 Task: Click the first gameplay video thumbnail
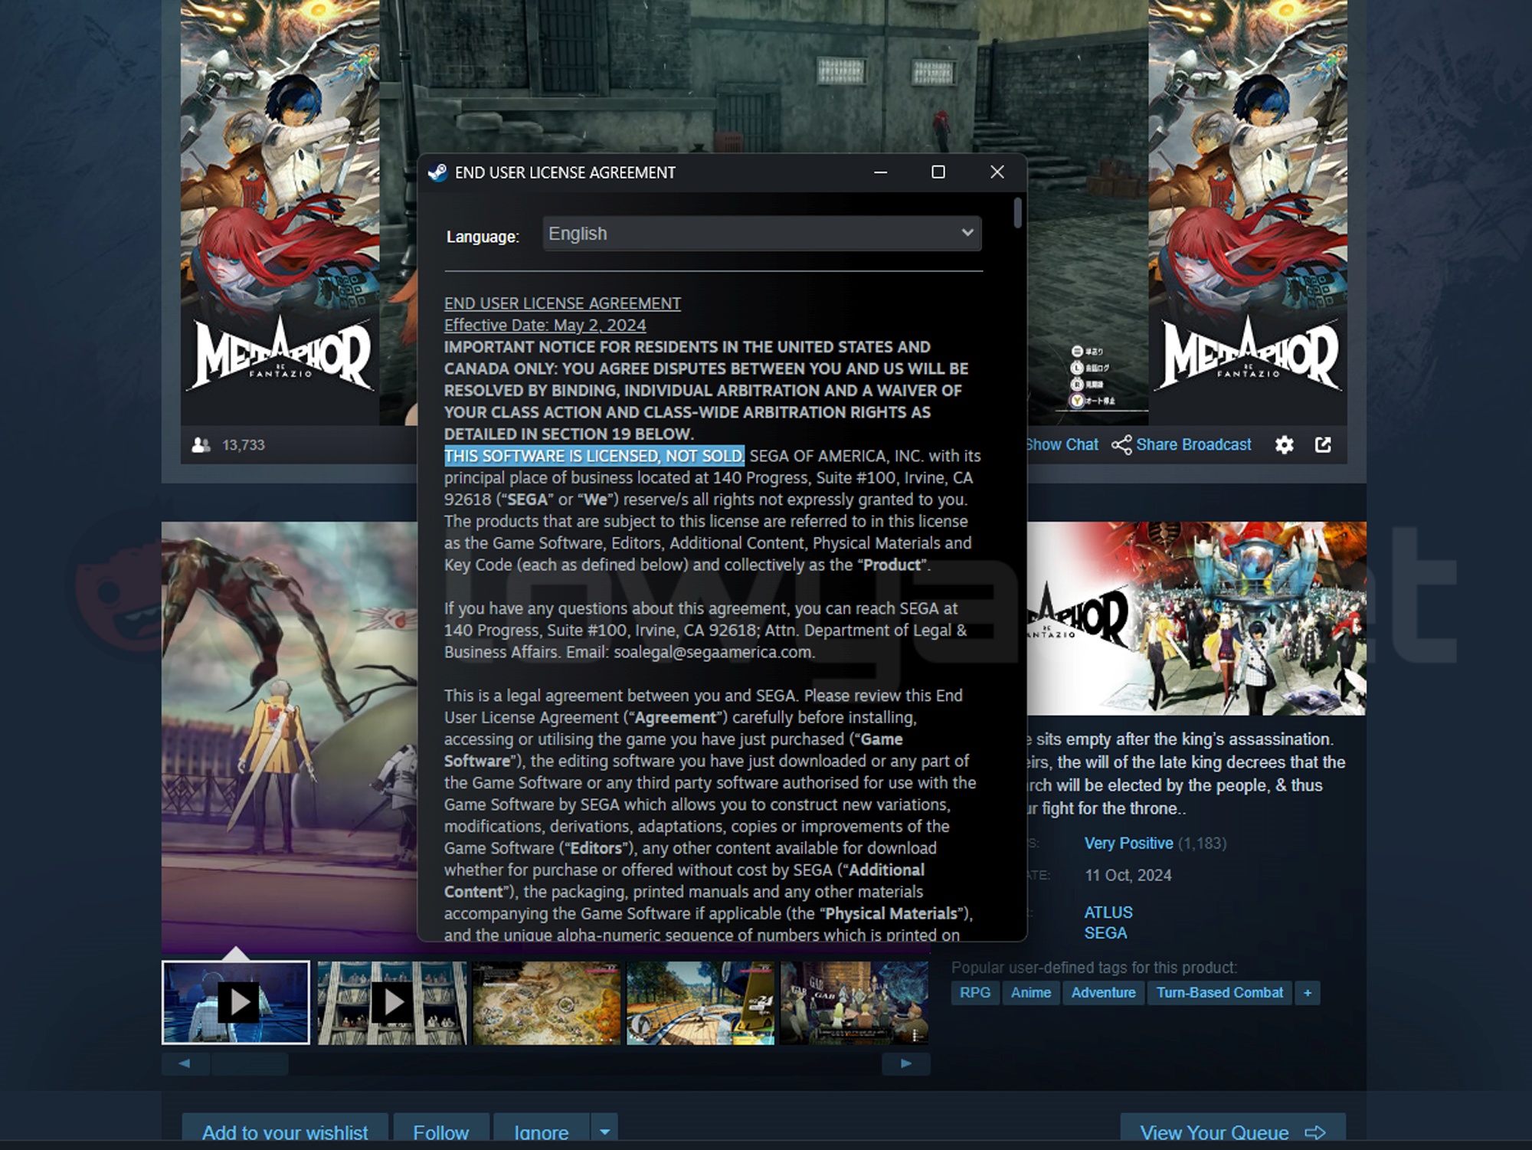click(237, 1001)
